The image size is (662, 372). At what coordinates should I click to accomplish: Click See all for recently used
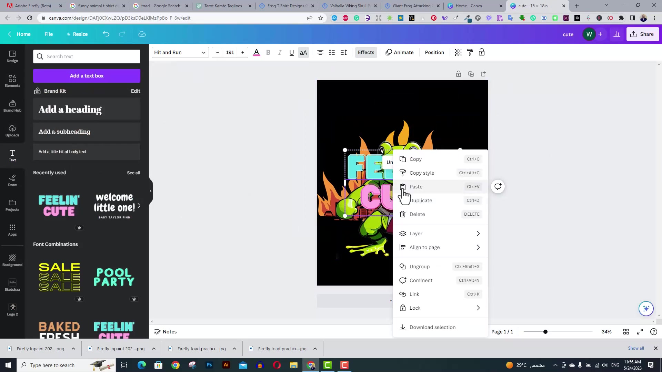[133, 173]
